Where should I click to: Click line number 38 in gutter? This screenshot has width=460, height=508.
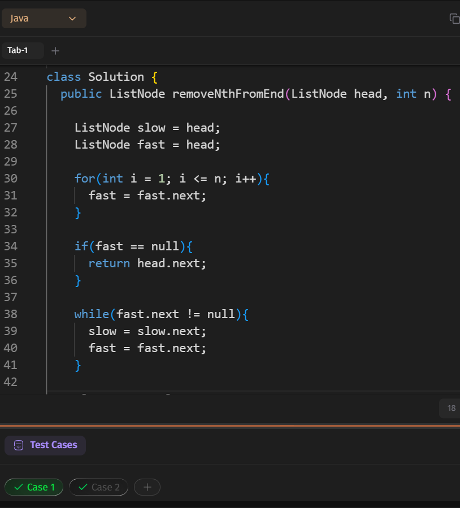(x=10, y=314)
